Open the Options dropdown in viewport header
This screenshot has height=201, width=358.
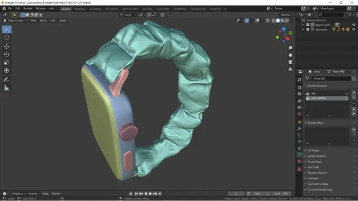click(x=287, y=15)
